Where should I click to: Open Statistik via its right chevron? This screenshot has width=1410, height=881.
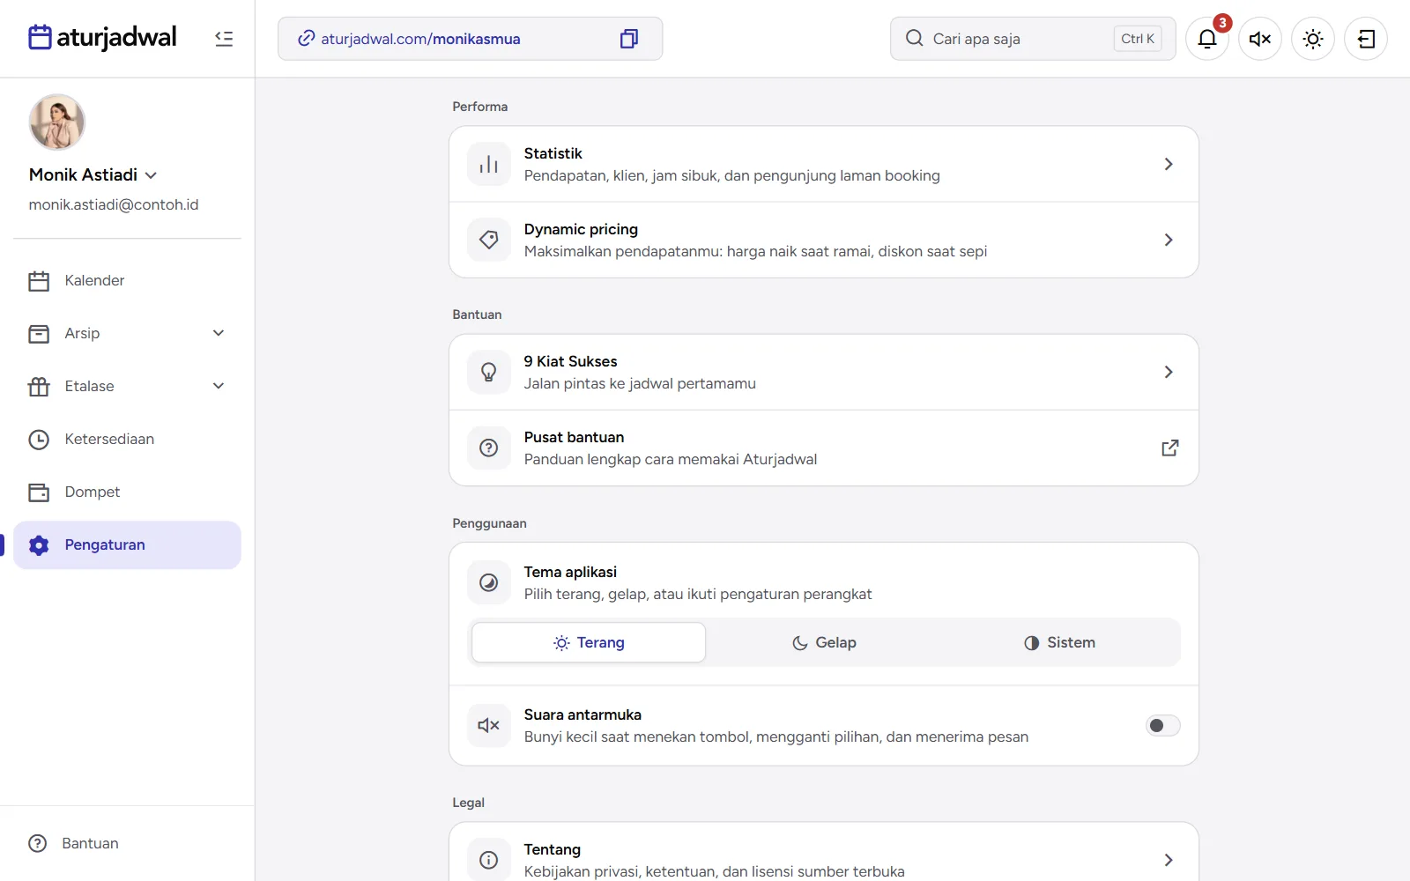[1169, 164]
